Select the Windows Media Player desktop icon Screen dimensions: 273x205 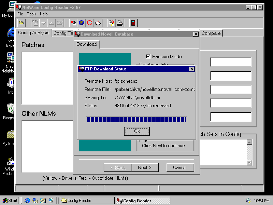coord(9,166)
